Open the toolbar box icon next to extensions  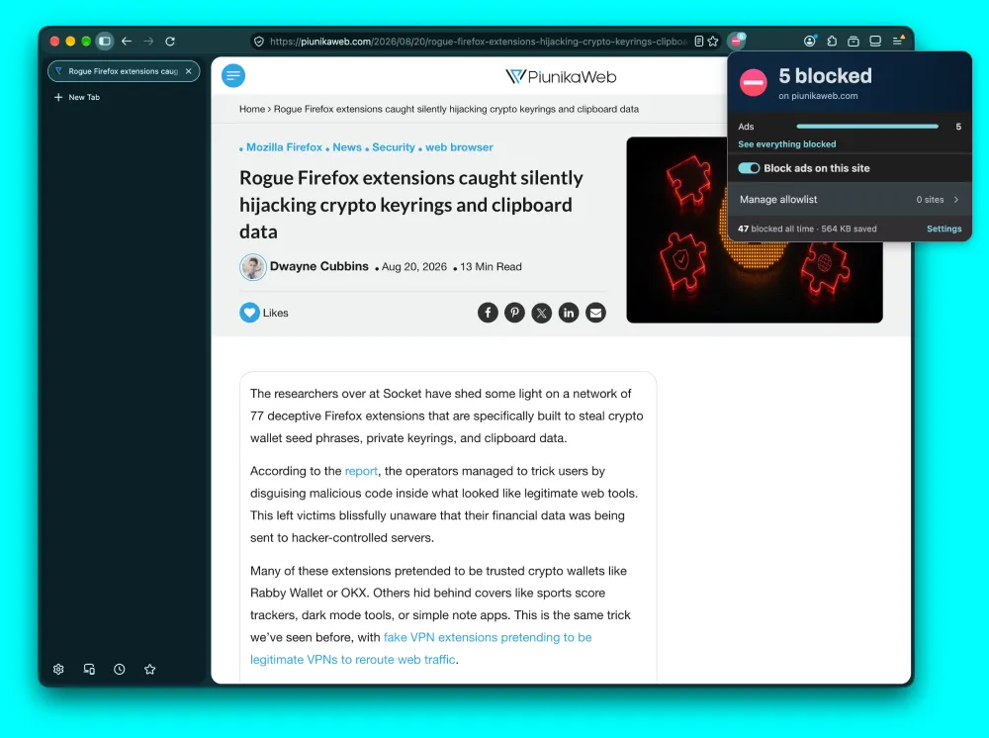854,41
